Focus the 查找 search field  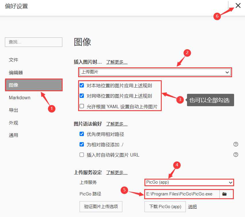tap(34, 42)
